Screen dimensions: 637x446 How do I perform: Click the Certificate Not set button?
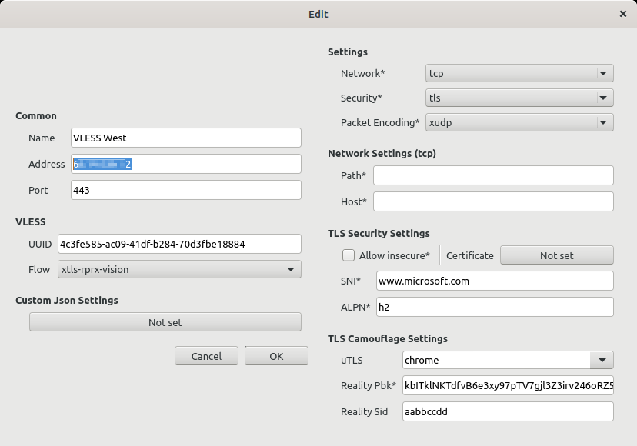[556, 255]
